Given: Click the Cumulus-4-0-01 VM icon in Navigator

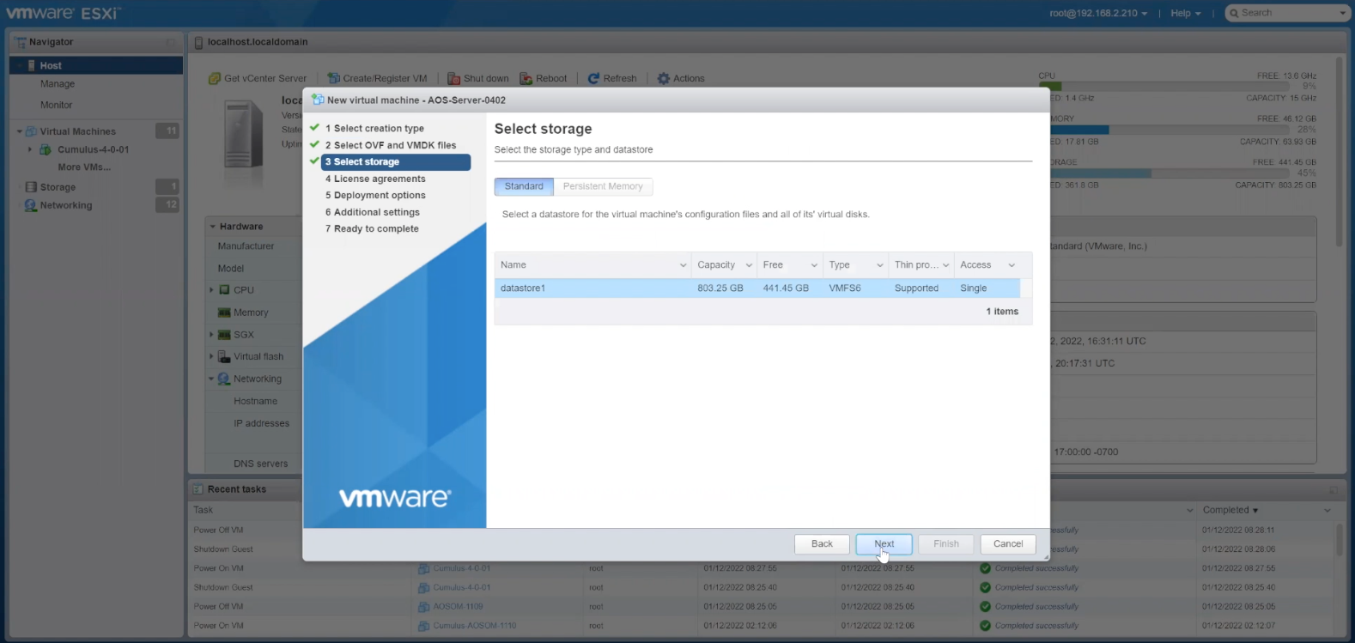Looking at the screenshot, I should pos(46,149).
